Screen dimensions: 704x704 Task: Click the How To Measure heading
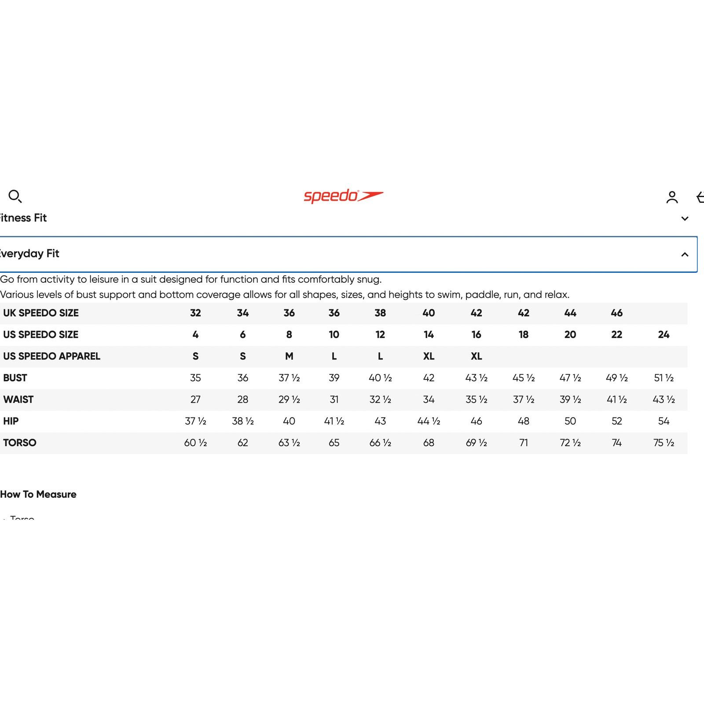tap(38, 494)
